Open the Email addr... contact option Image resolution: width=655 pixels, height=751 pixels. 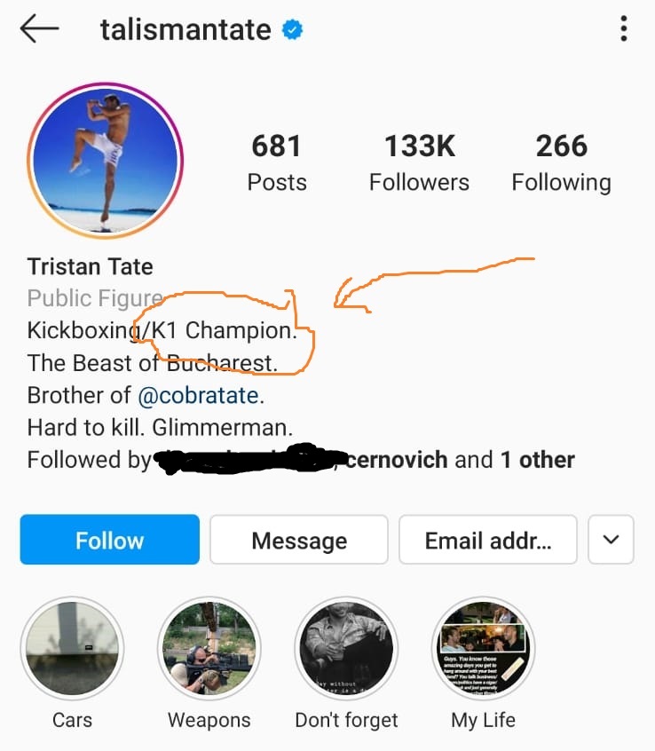(x=488, y=539)
